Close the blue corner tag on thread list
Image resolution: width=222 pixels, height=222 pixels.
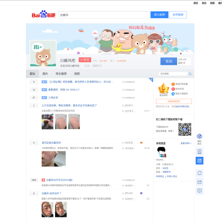[151, 80]
